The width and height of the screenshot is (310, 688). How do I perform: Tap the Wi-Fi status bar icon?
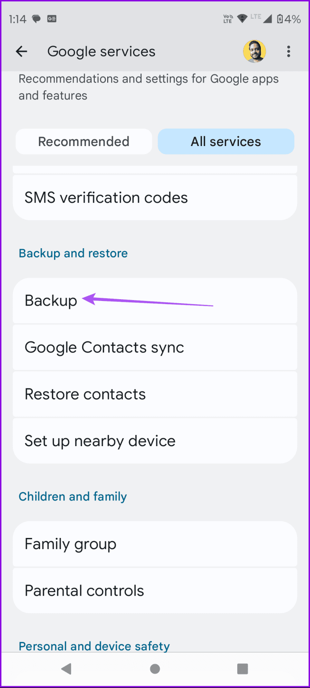(243, 19)
